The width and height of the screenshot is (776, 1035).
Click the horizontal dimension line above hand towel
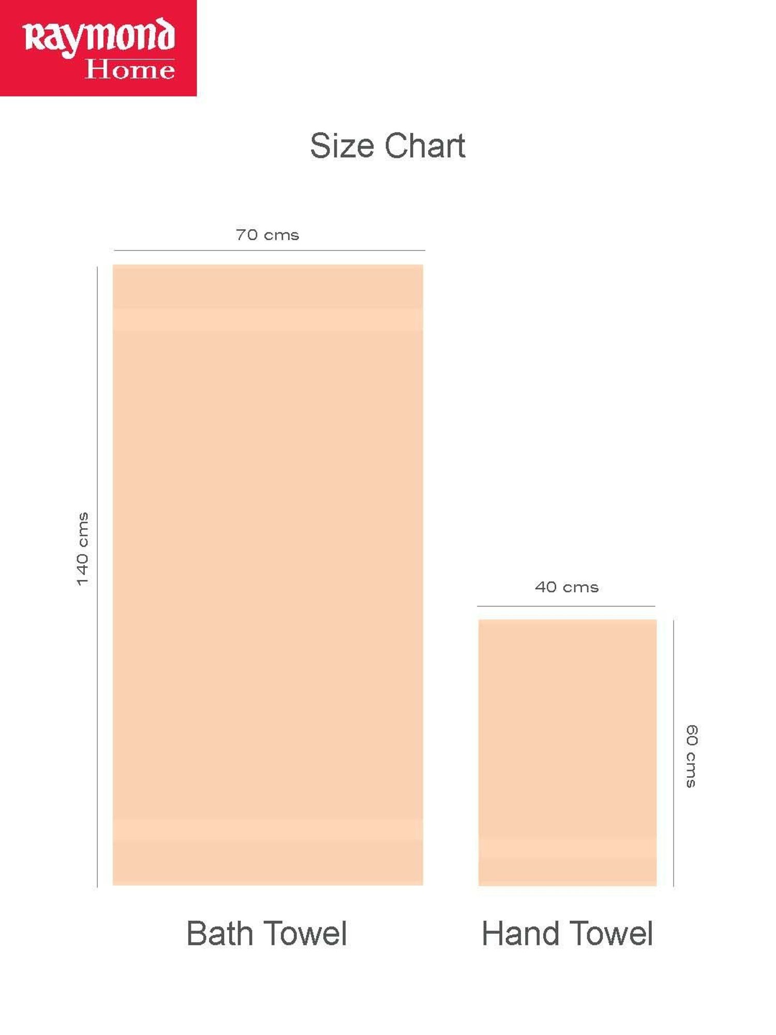click(x=566, y=606)
